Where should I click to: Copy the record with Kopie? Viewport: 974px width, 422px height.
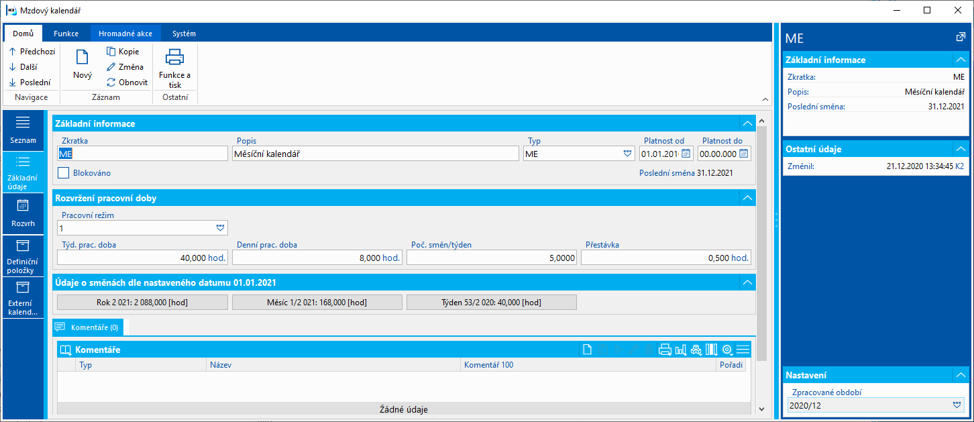[x=123, y=51]
